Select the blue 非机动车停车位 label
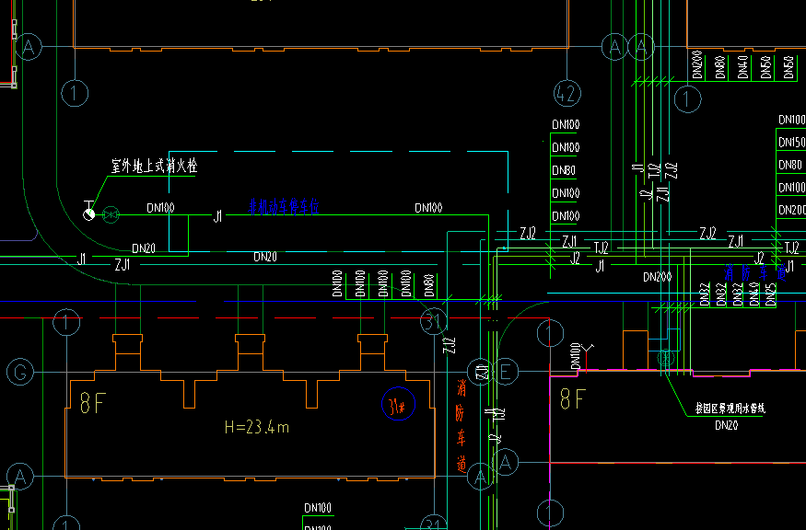This screenshot has width=806, height=530. click(x=284, y=206)
